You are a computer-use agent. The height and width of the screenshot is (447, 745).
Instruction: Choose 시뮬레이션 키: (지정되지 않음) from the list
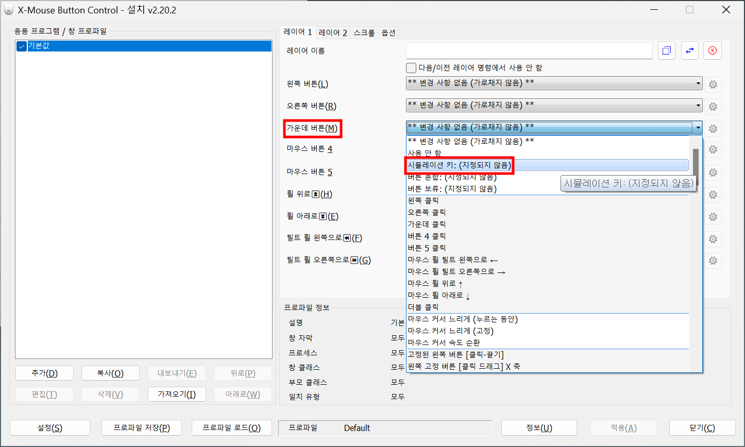548,165
